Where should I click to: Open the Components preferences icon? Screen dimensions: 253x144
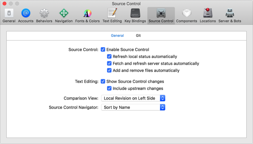tap(187, 13)
